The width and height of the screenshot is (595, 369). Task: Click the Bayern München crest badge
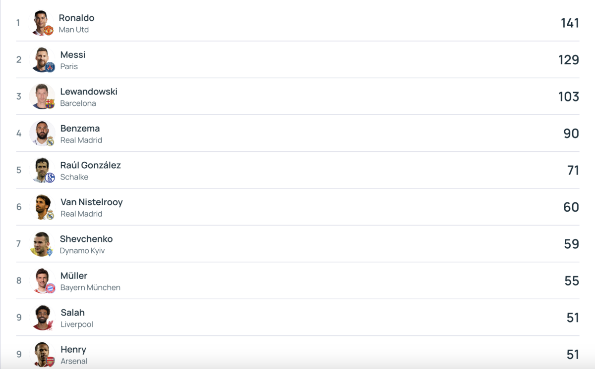click(x=50, y=288)
